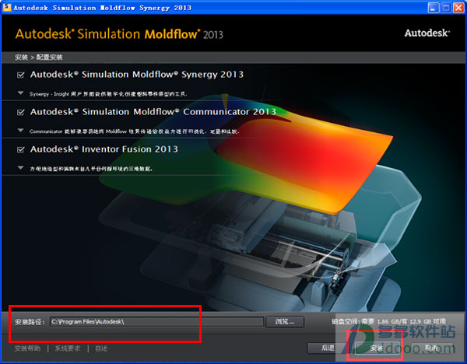The image size is (467, 364).
Task: Click Autodesk Simulation Moldflow Communicator 2013 title
Action: pyautogui.click(x=153, y=112)
